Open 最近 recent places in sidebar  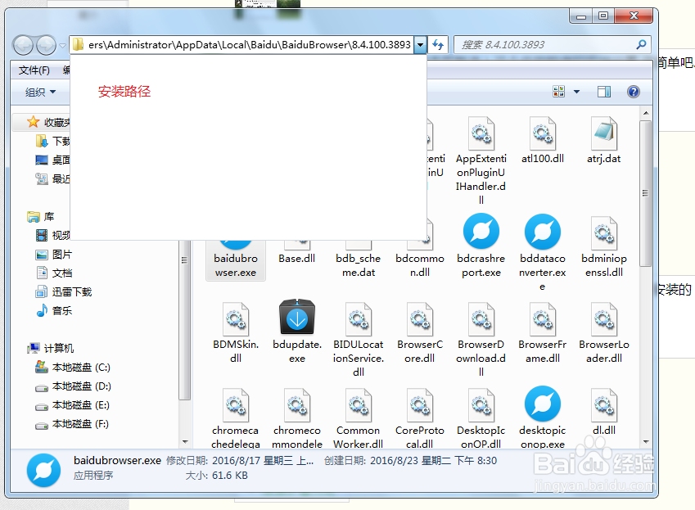[53, 179]
